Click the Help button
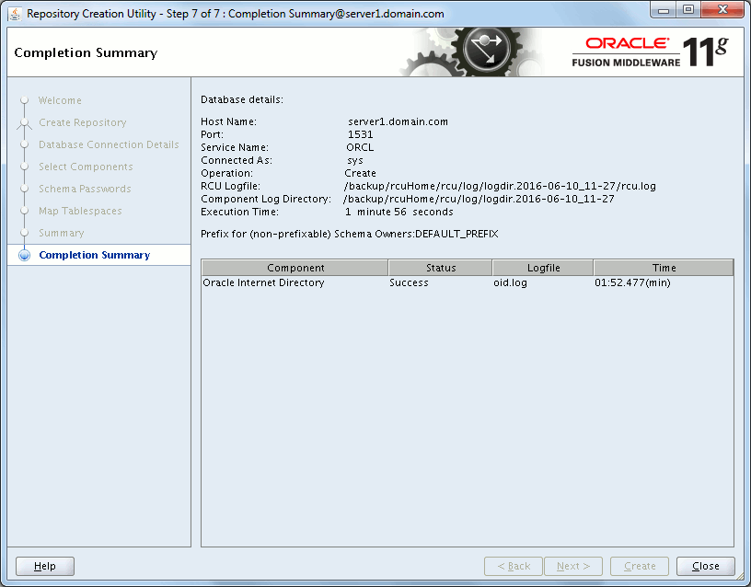Viewport: 751px width, 587px height. [45, 566]
